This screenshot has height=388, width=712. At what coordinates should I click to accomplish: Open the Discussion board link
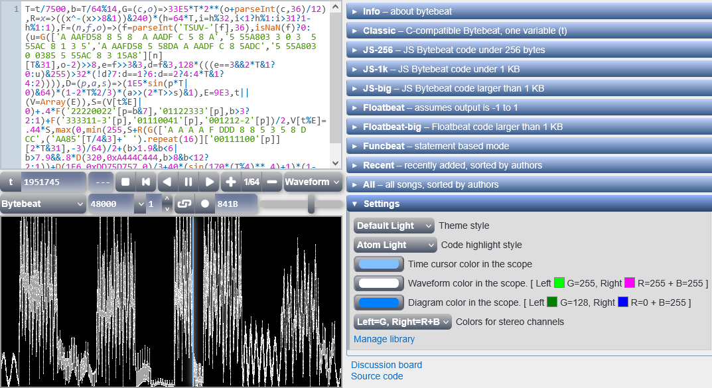click(x=386, y=365)
